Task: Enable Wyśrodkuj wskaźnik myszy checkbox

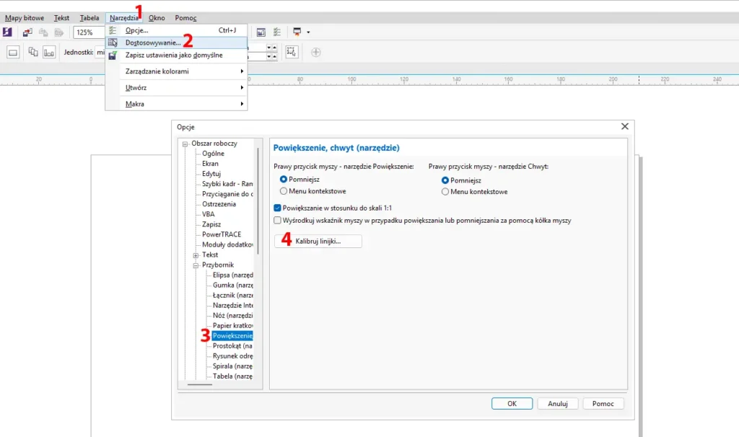Action: (278, 221)
